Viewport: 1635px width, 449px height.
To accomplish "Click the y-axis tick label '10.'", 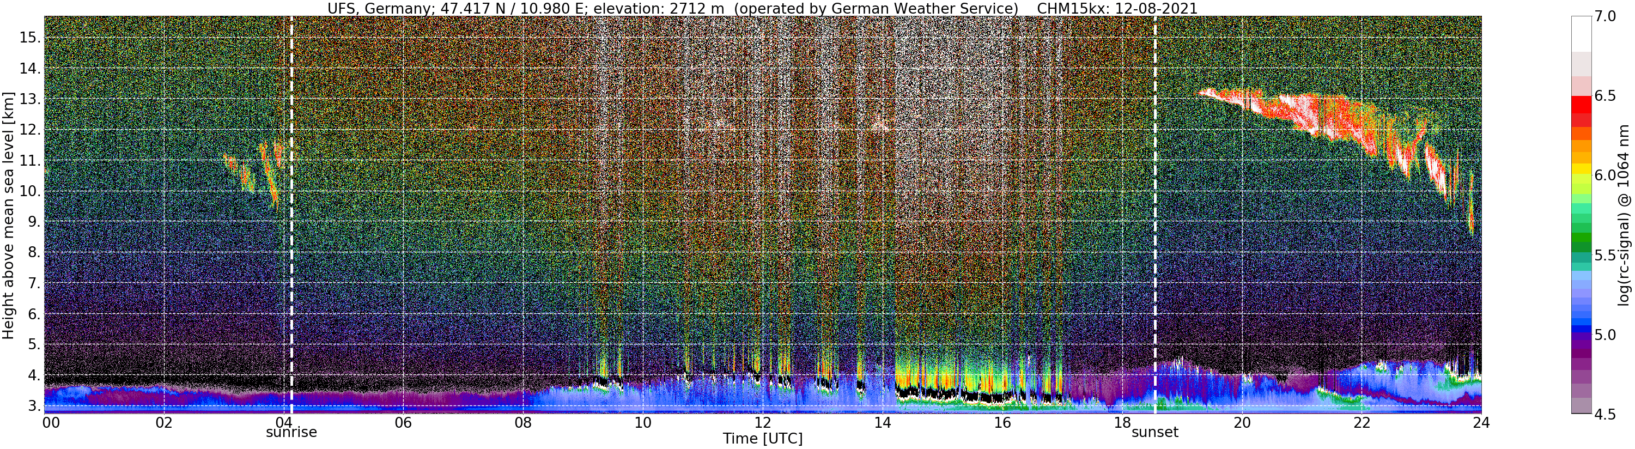I will 30,191.
